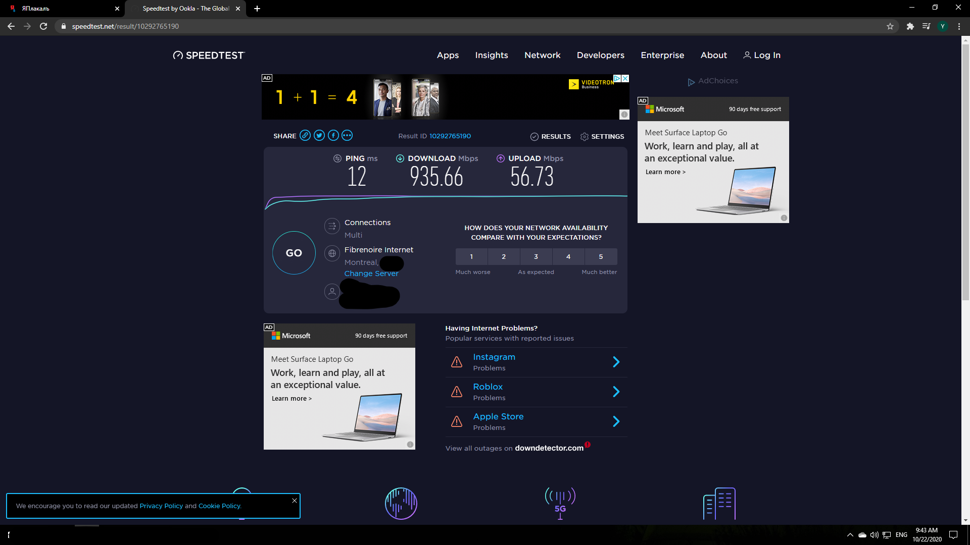Open the Microsoft Surface ad below results
This screenshot has height=545, width=970.
click(339, 387)
